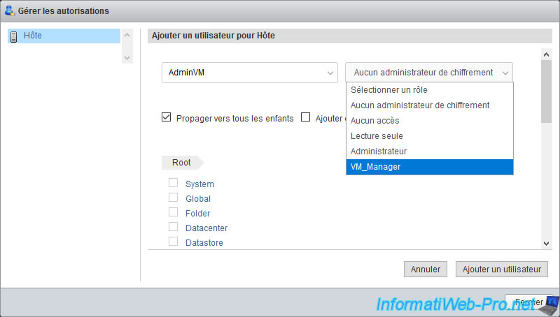Select Hôte item in left sidebar
Viewport: 560px width, 317px height.
(33, 36)
